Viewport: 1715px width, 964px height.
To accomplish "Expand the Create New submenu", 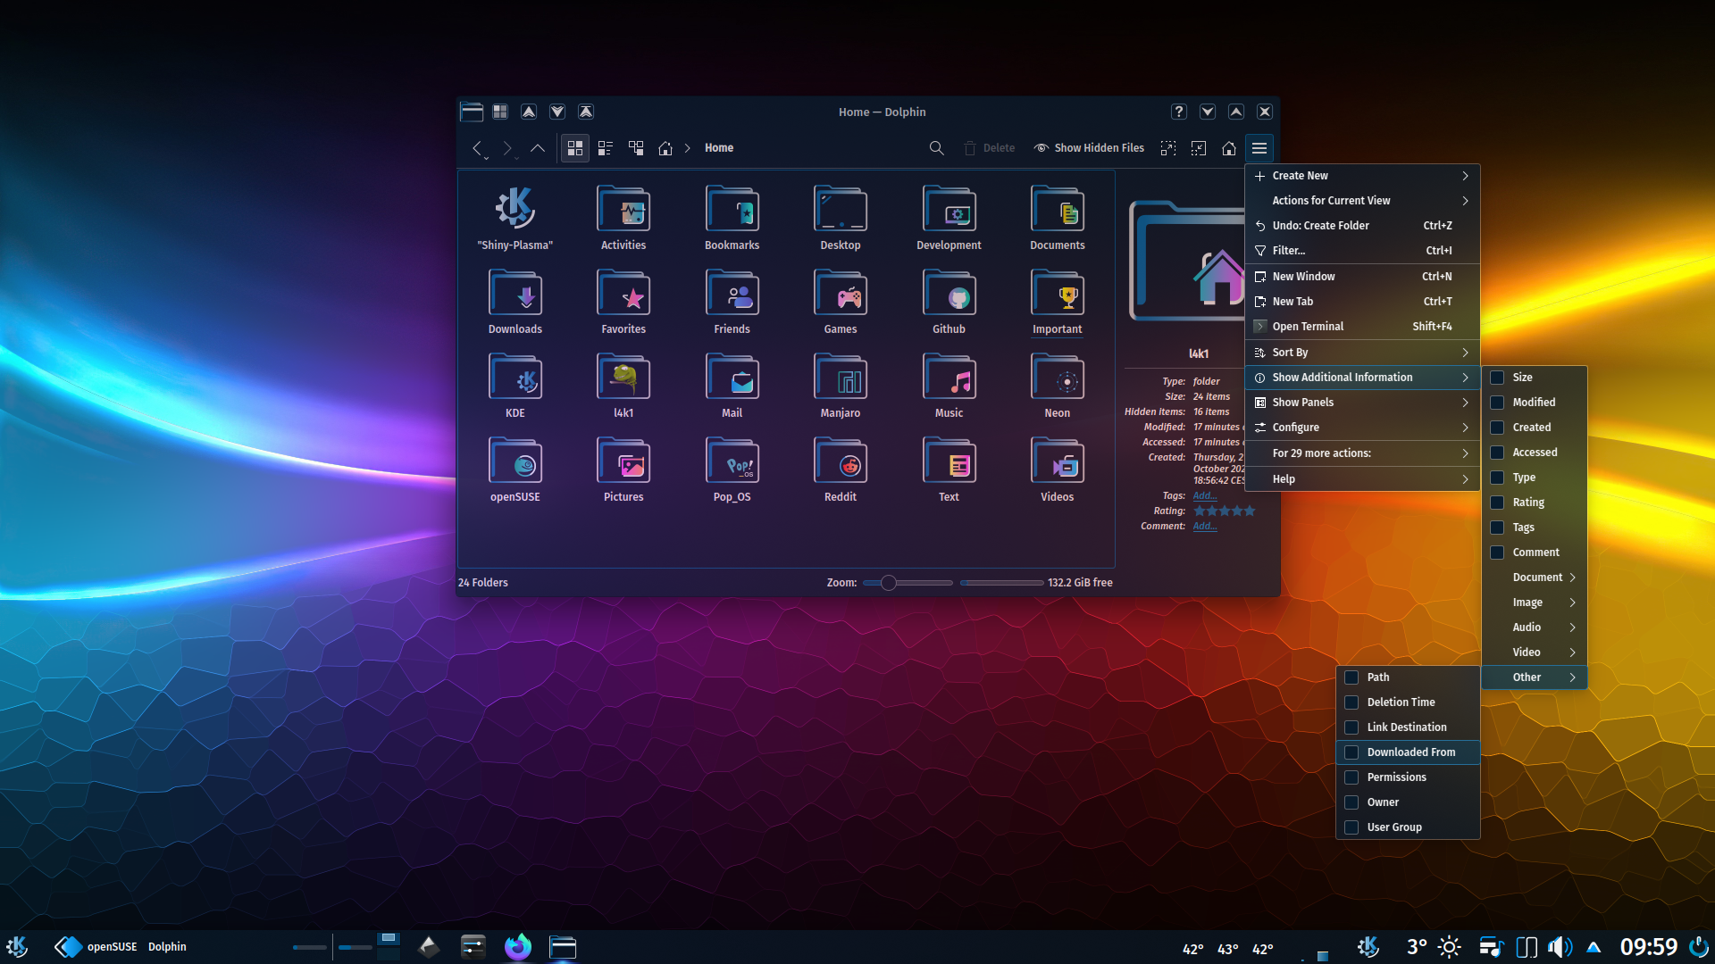I will pyautogui.click(x=1362, y=176).
